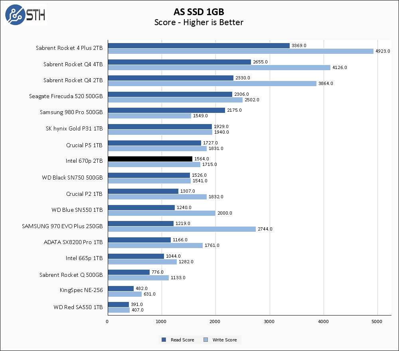Select the SK hynix Gold P31 1TB label
The height and width of the screenshot is (351, 399).
[74, 129]
